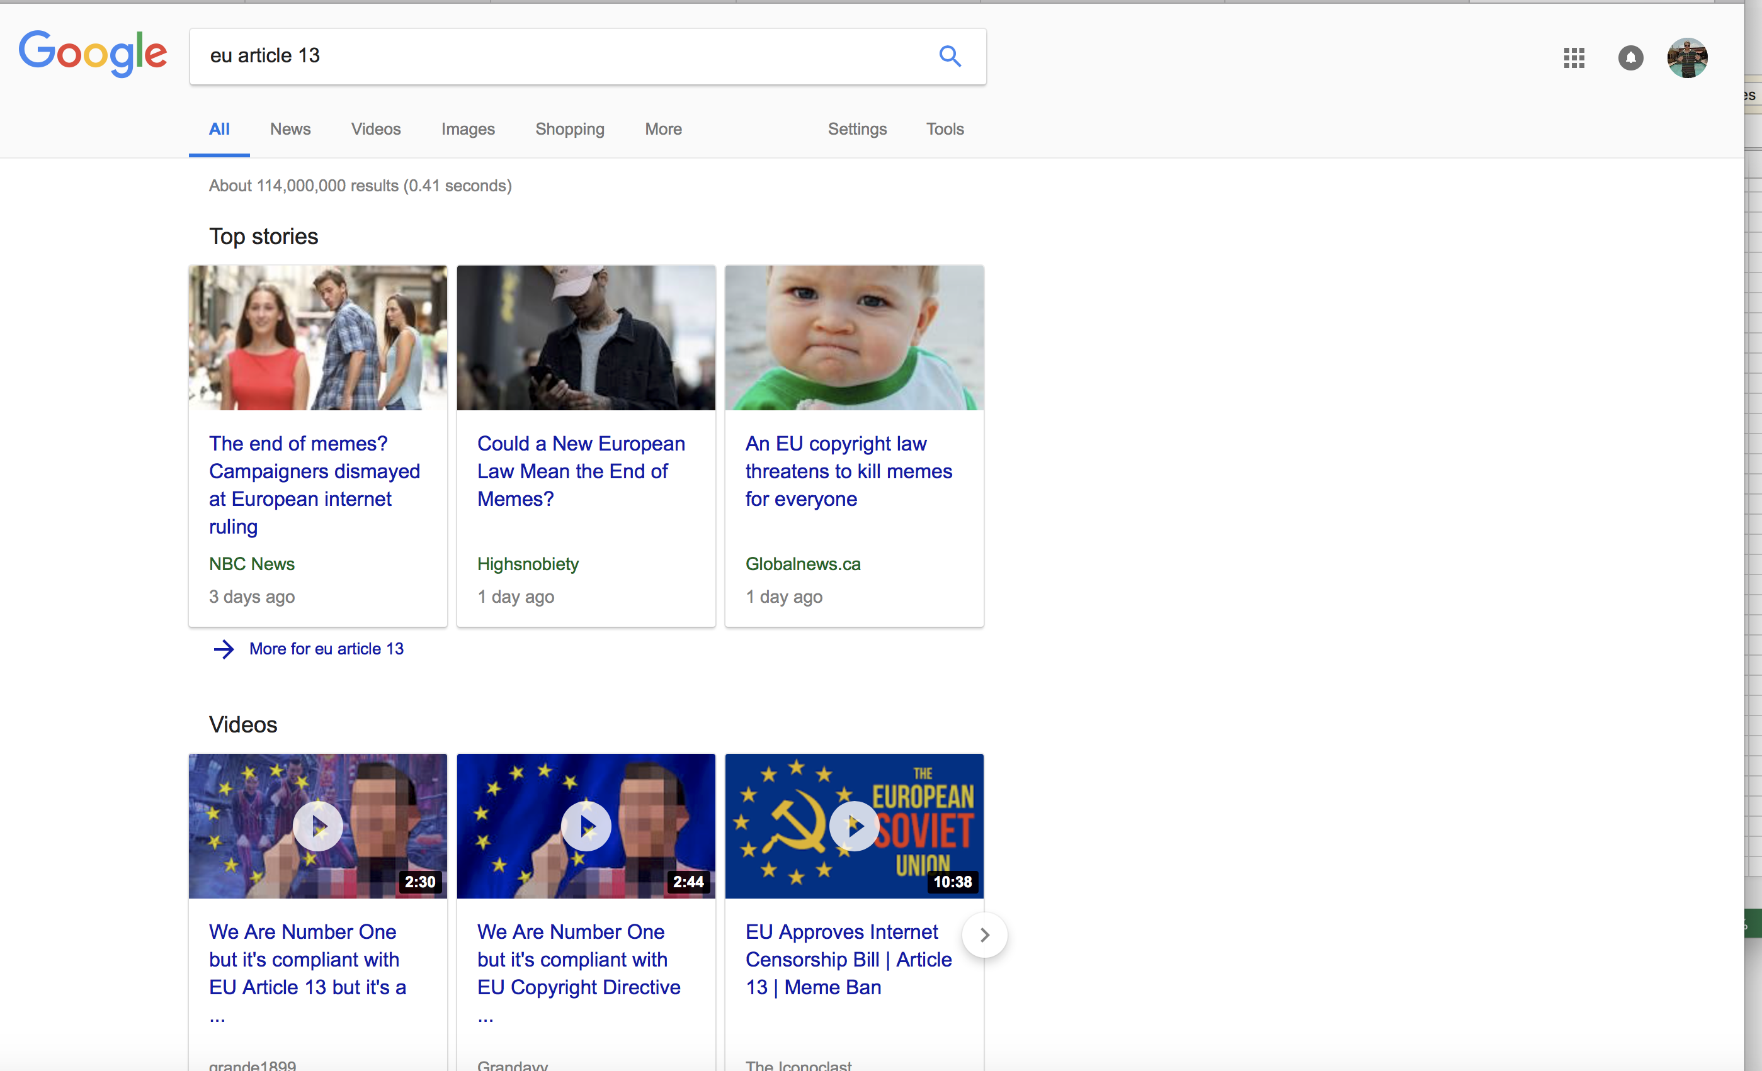Image resolution: width=1762 pixels, height=1071 pixels.
Task: Open Videos search tab
Action: 375,130
